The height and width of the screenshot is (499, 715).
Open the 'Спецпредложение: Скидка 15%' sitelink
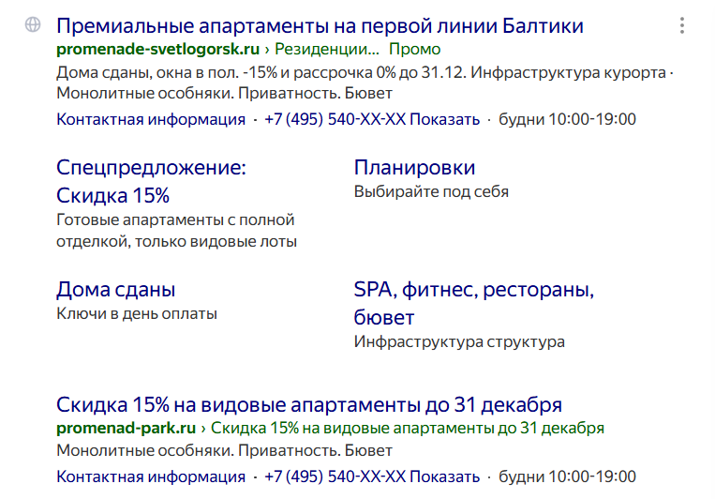(150, 182)
